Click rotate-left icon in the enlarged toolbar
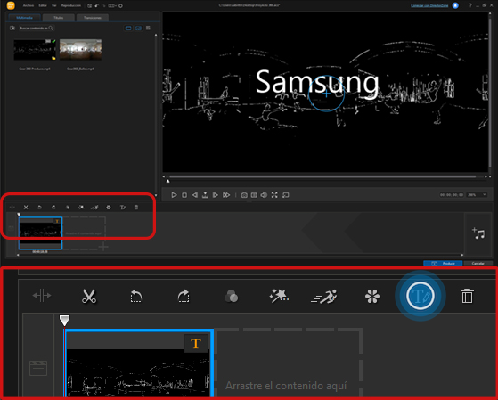 coord(136,296)
